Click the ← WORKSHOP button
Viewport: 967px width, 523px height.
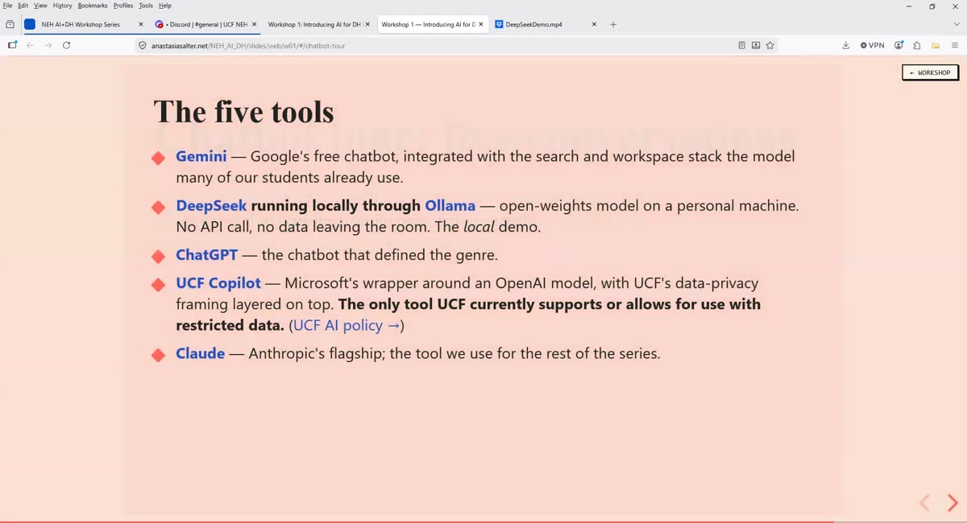pyautogui.click(x=930, y=72)
